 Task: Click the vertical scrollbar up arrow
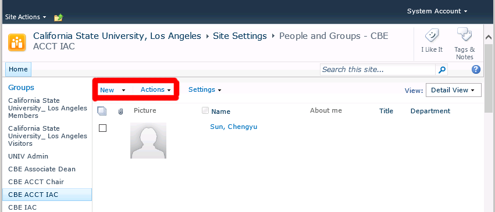(488, 37)
